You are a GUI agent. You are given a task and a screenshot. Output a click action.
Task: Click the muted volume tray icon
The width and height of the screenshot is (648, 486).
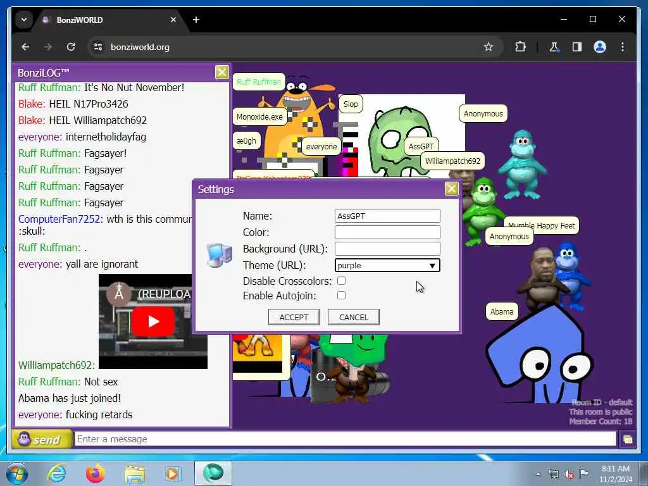click(569, 474)
